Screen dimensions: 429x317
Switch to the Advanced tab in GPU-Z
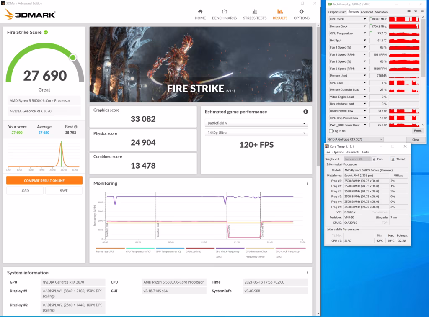point(367,12)
